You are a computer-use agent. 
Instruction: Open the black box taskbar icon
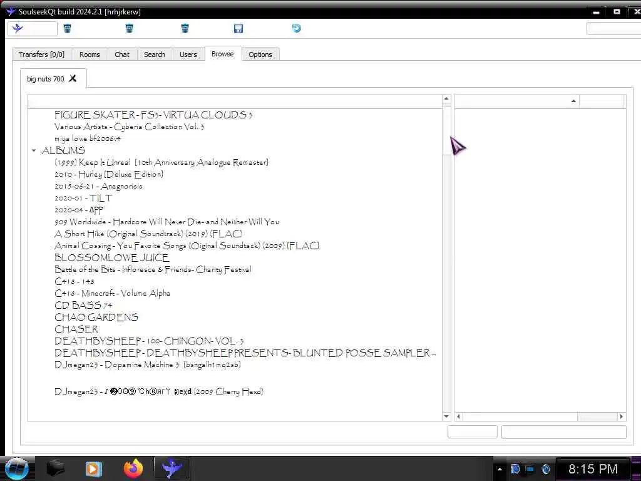[55, 468]
